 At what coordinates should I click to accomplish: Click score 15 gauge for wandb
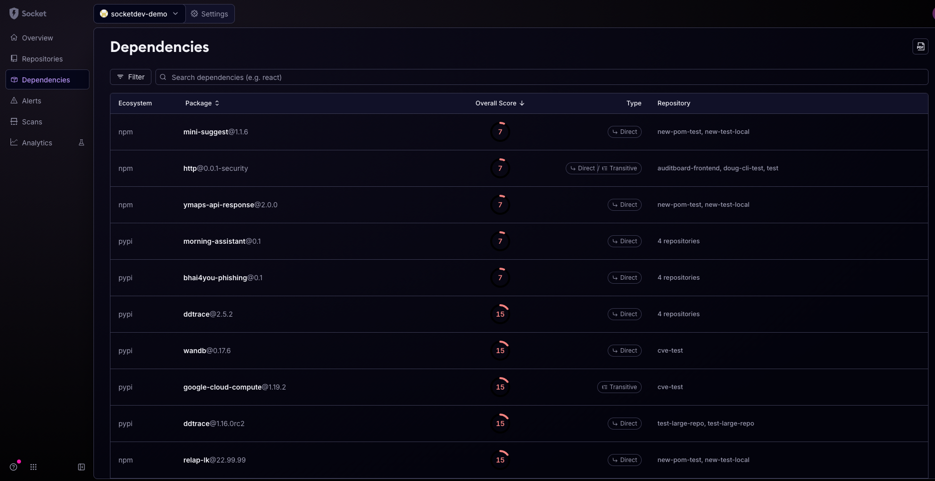click(x=500, y=351)
